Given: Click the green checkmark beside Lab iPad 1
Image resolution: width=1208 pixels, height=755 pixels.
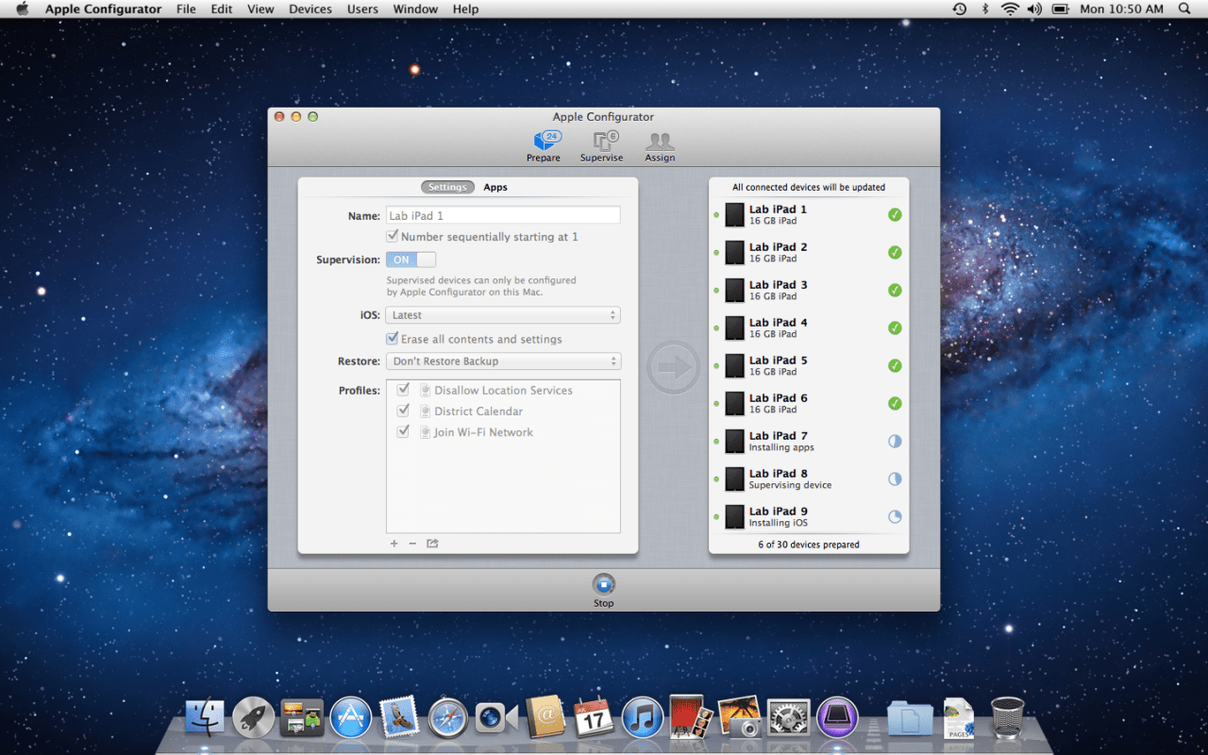Looking at the screenshot, I should tap(893, 215).
